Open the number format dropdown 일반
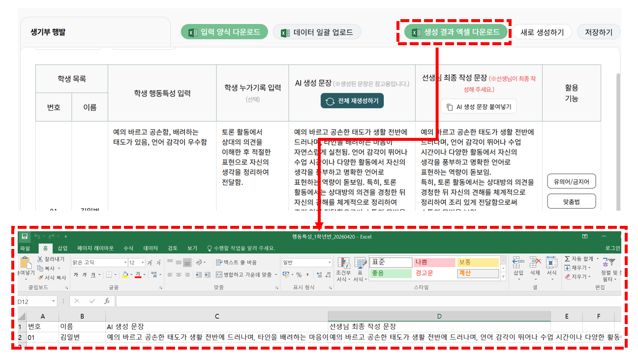 329,262
